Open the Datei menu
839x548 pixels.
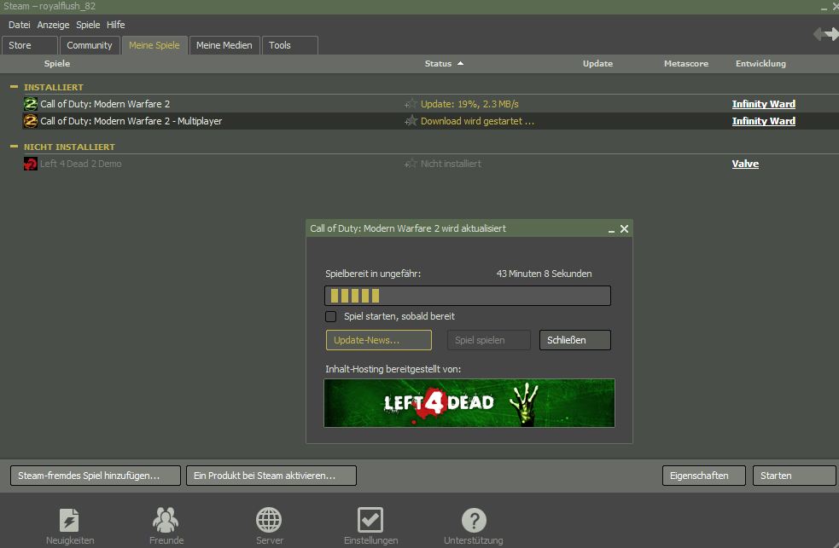pos(20,25)
